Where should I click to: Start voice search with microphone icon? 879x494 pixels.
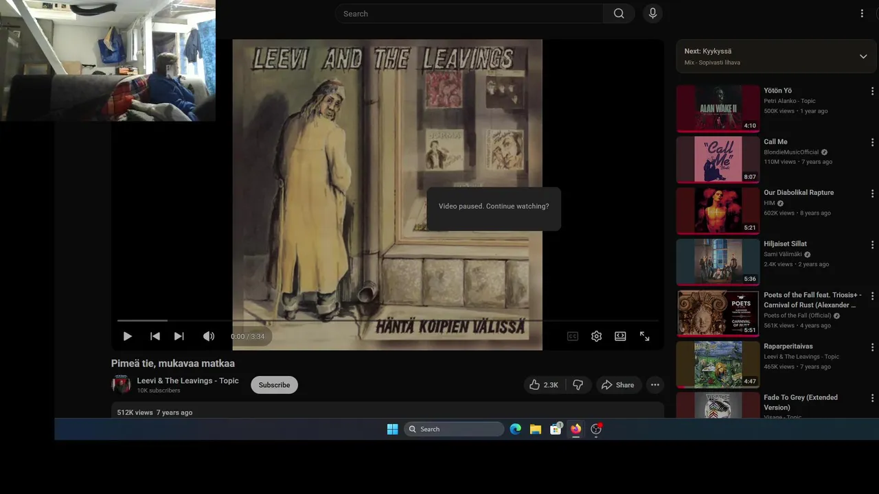[x=652, y=14]
